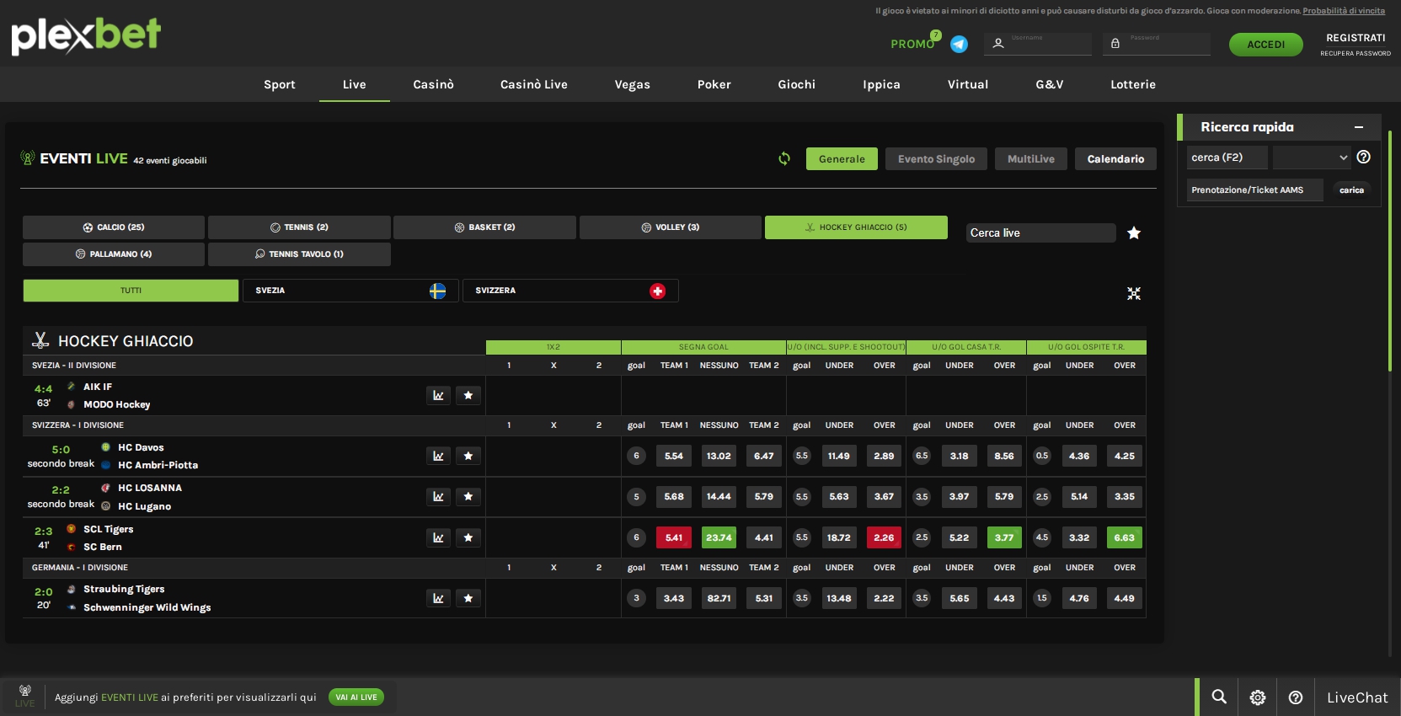Switch to Generale view
This screenshot has width=1401, height=716.
[x=842, y=159]
